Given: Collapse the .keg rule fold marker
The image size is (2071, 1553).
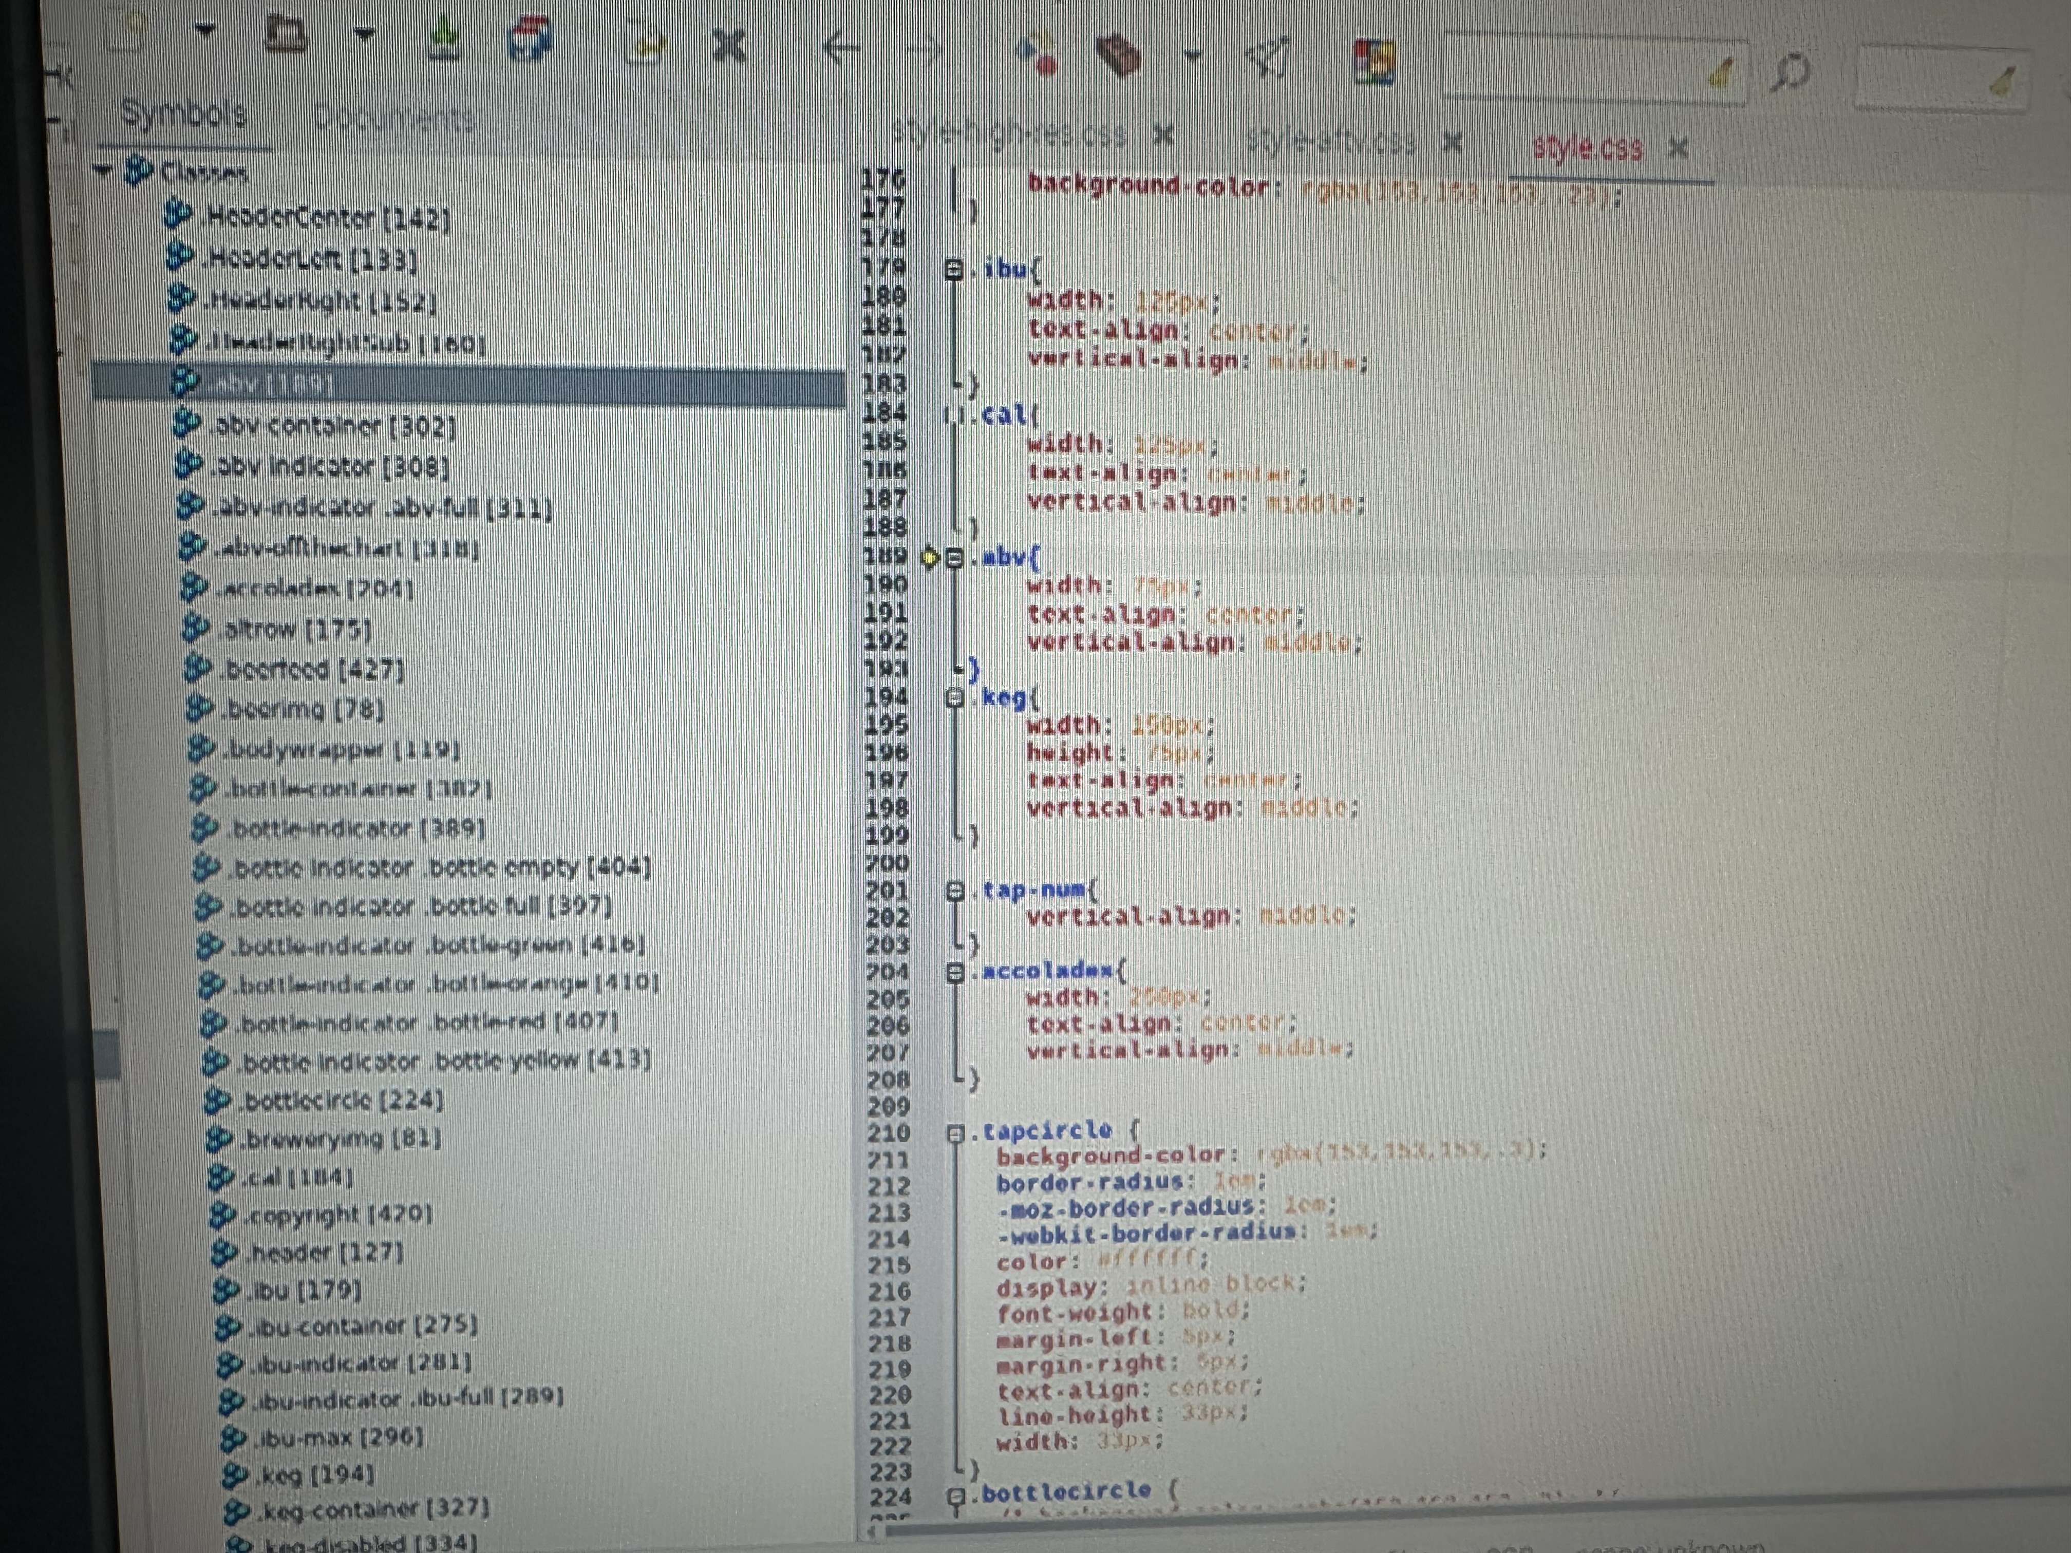Looking at the screenshot, I should (954, 698).
